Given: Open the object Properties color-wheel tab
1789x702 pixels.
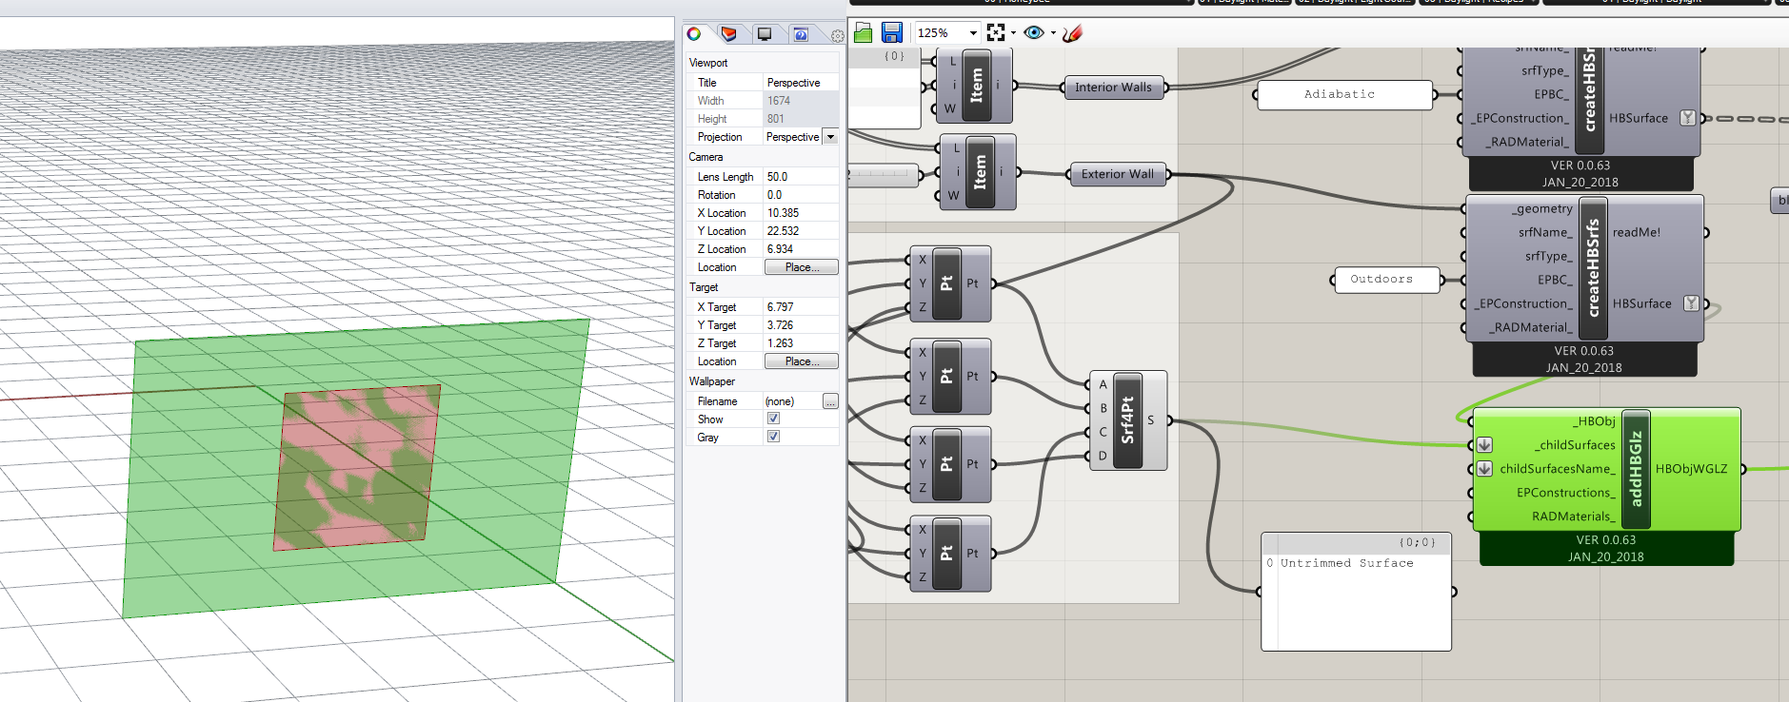Looking at the screenshot, I should tap(694, 34).
